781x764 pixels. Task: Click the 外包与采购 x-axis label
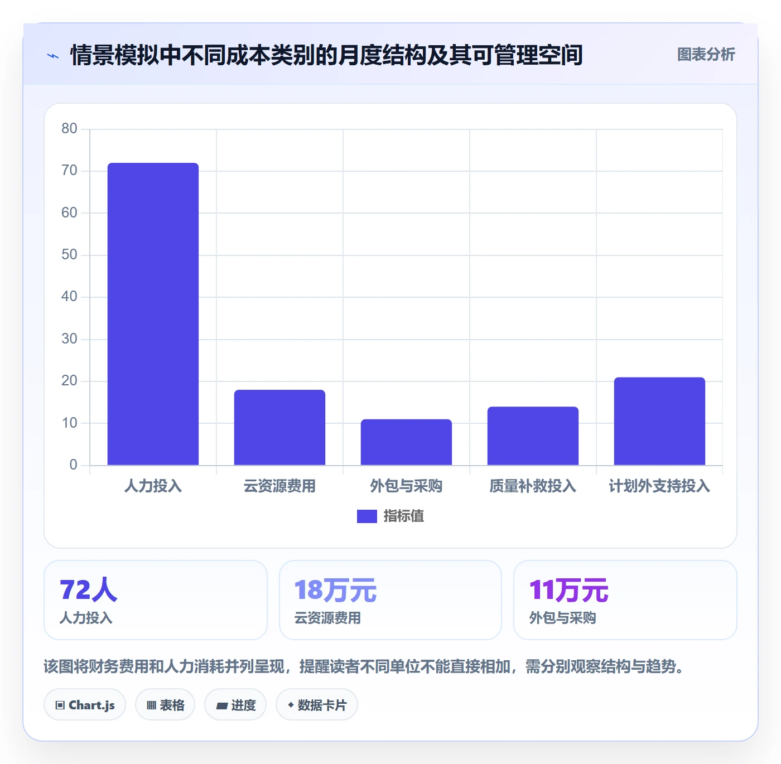point(406,486)
